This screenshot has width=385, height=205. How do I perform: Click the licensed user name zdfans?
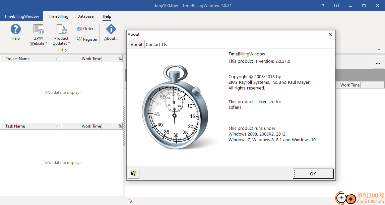(235, 107)
